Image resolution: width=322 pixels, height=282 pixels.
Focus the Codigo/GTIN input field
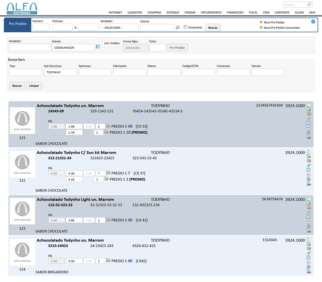(x=199, y=72)
